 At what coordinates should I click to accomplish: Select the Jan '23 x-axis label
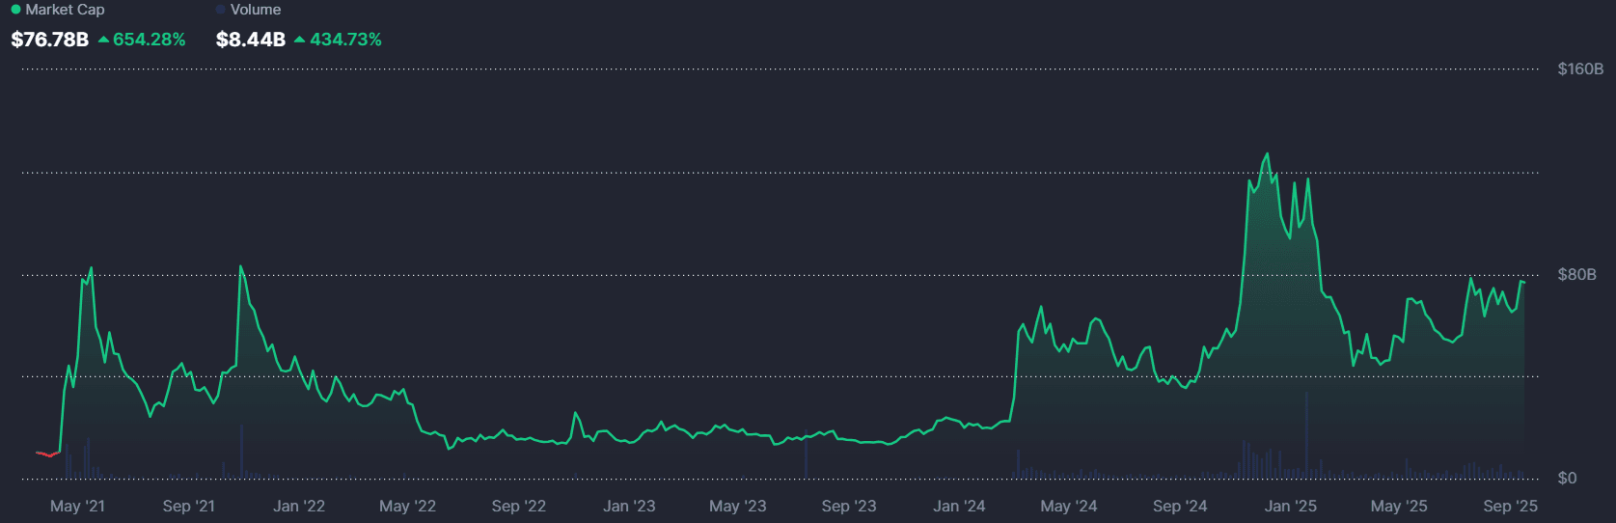point(629,506)
